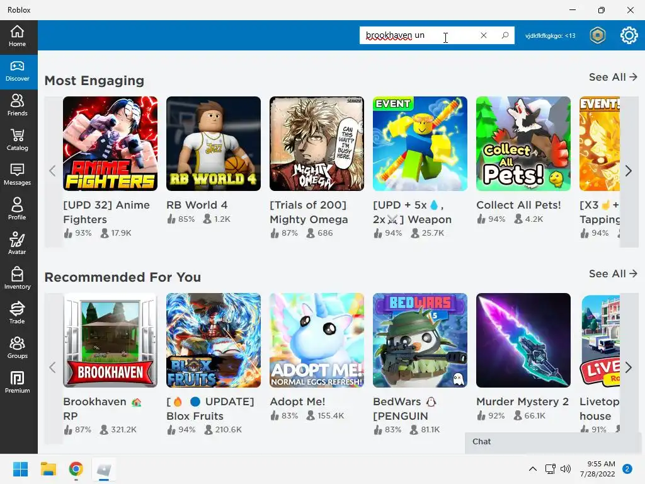Open the clock showing 9:55 AM

[597, 469]
